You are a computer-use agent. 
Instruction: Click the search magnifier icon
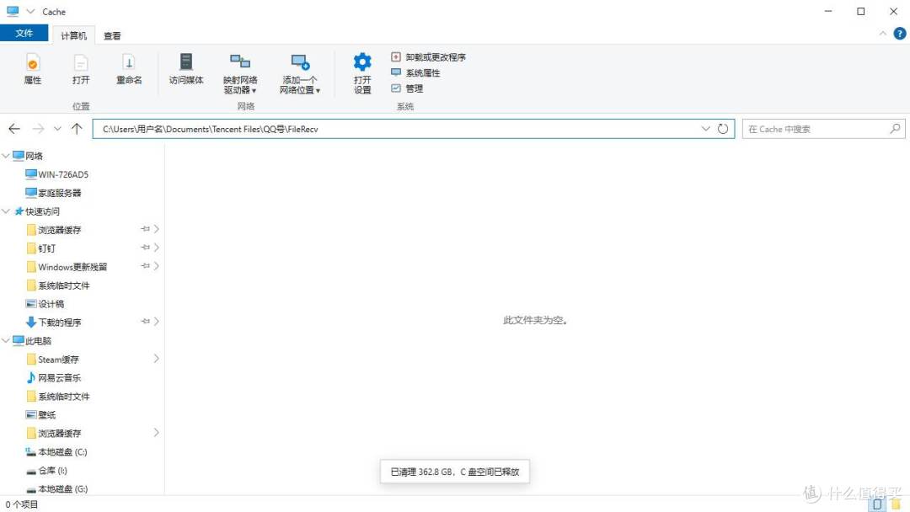pyautogui.click(x=895, y=129)
